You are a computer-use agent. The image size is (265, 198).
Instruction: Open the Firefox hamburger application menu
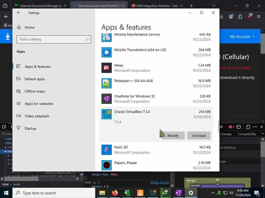[259, 16]
